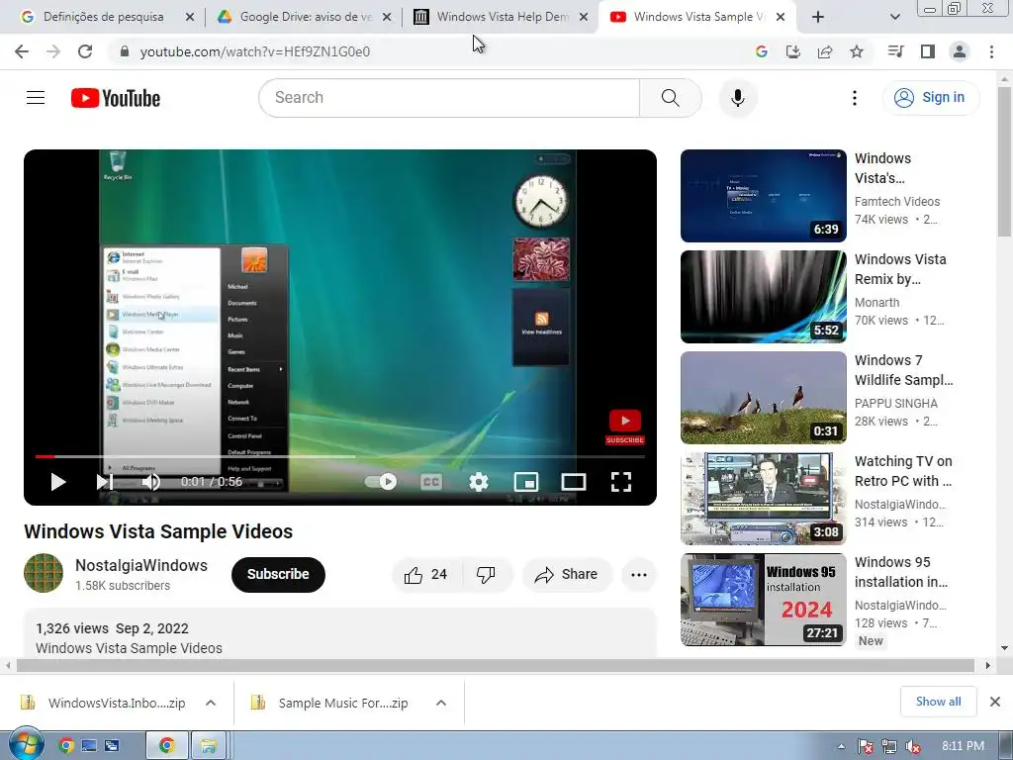Open the Windows Vista's Famtech Videos thumbnail

tap(763, 196)
